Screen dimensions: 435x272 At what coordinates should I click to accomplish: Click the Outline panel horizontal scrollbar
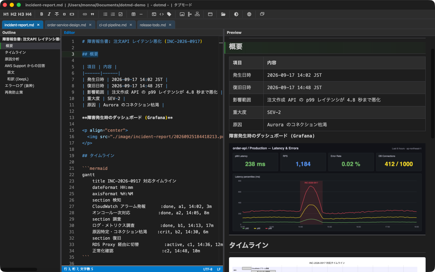19,269
